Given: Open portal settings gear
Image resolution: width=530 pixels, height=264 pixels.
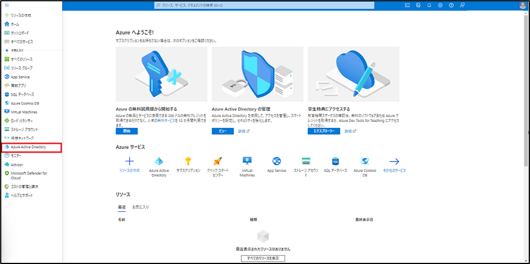Looking at the screenshot, I should click(x=440, y=5).
